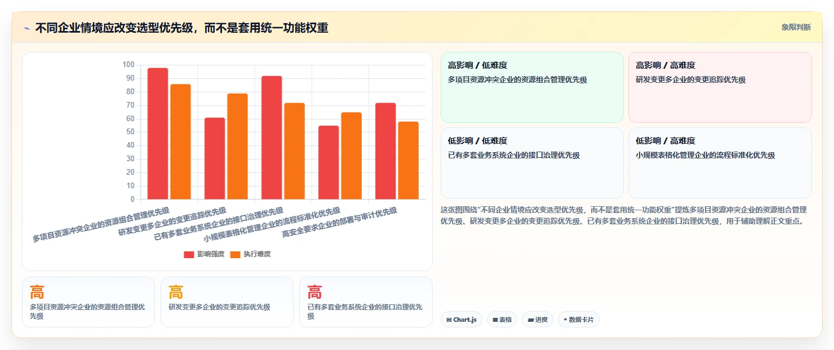Open the 高影响 / 高难度 quadrant card
The width and height of the screenshot is (834, 350).
click(x=720, y=87)
